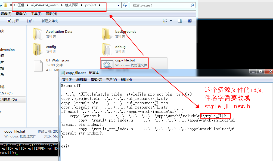Select the copy_file.bat gear icon
Viewport: 273px width, 161px height.
click(x=107, y=64)
